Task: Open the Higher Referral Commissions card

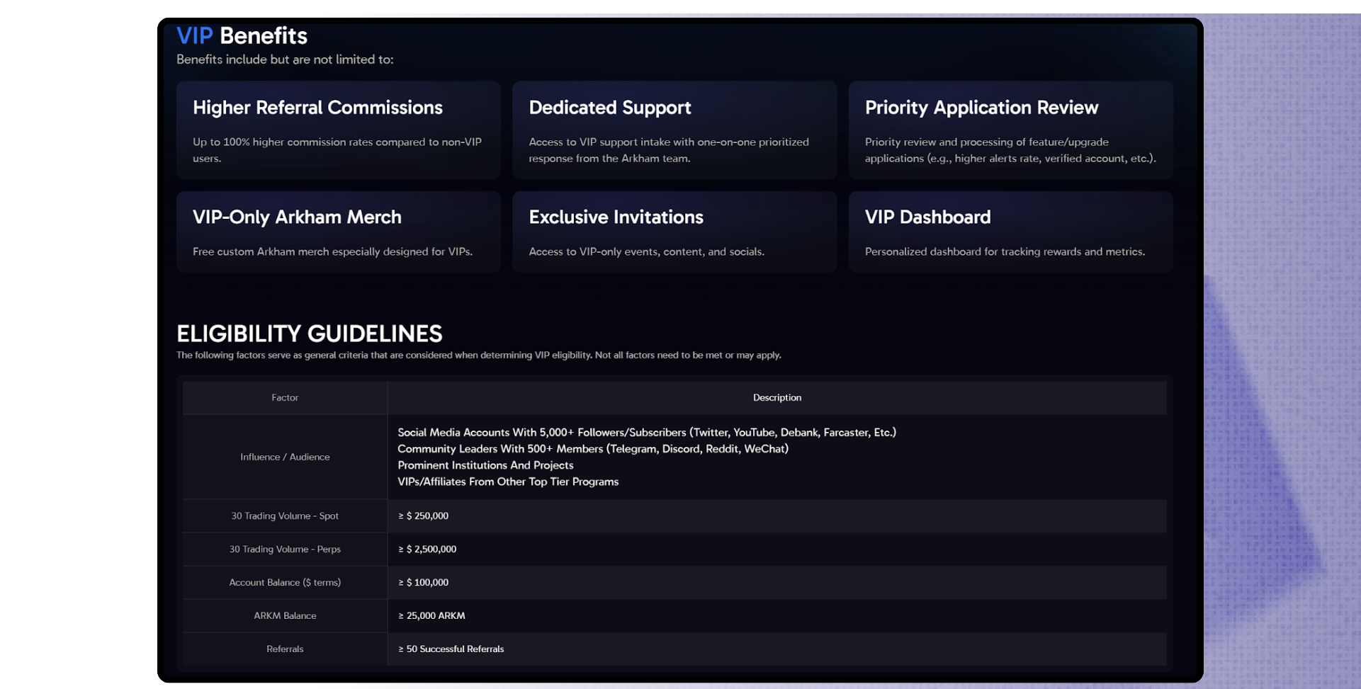Action: (339, 130)
